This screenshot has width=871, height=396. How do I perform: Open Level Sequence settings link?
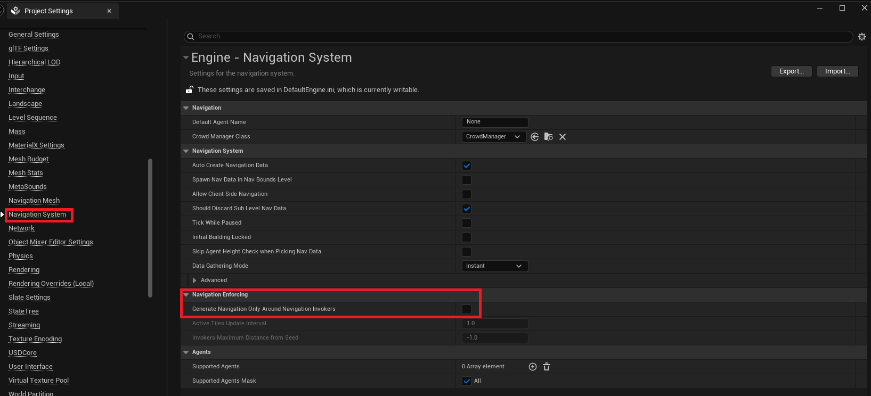(32, 118)
